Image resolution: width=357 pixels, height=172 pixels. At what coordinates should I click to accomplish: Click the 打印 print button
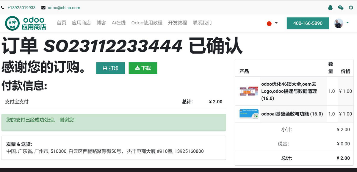point(111,68)
